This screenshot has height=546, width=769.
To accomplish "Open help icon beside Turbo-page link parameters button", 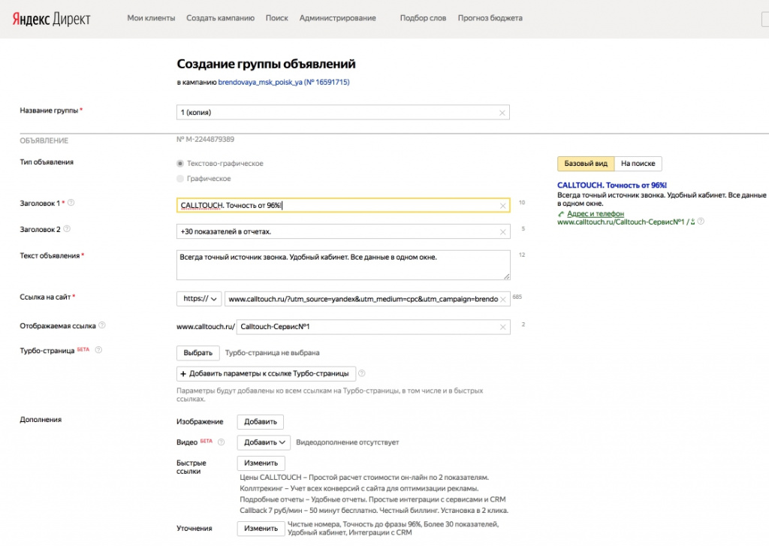I will pyautogui.click(x=361, y=373).
